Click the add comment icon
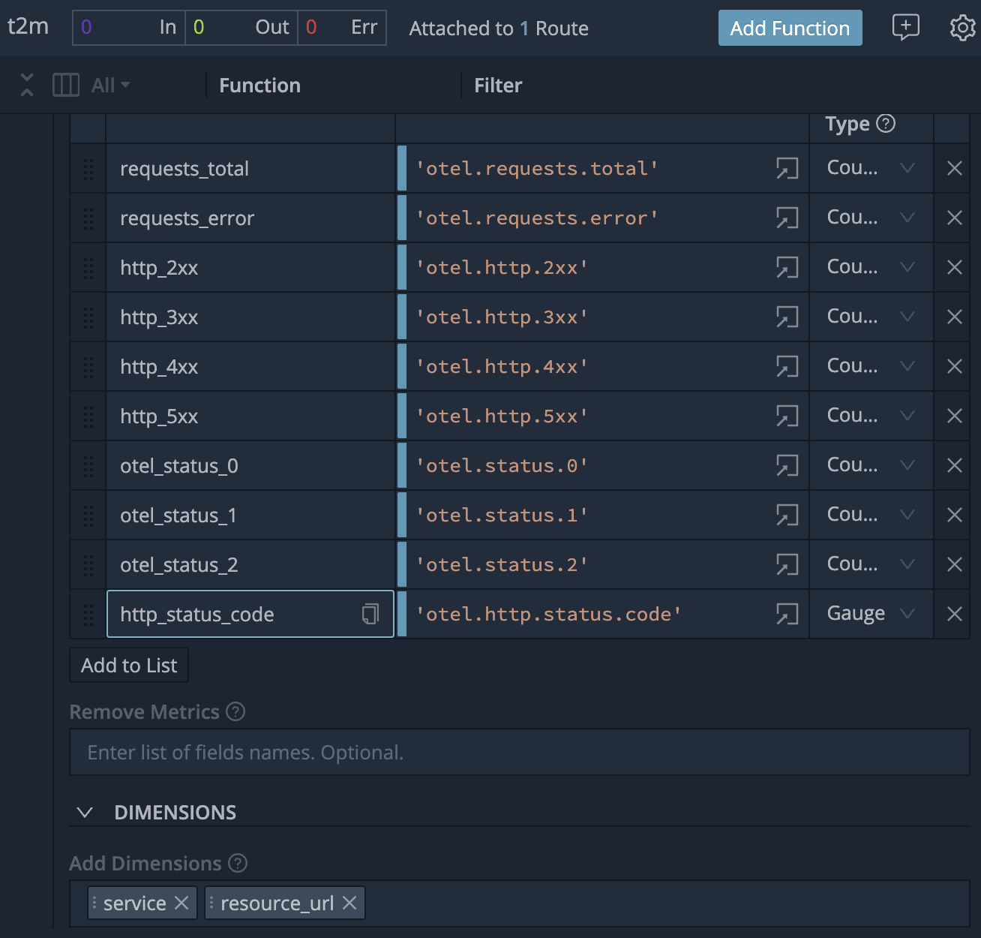 pyautogui.click(x=905, y=28)
